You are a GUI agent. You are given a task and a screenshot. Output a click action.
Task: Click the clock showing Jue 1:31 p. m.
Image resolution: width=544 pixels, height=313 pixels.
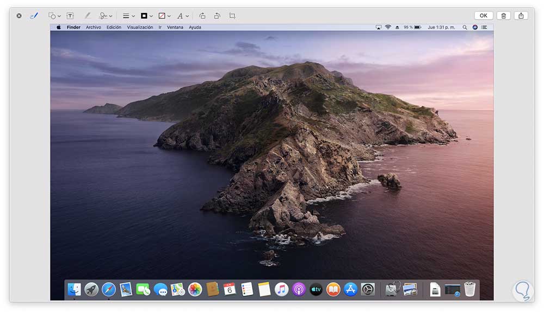(x=441, y=27)
